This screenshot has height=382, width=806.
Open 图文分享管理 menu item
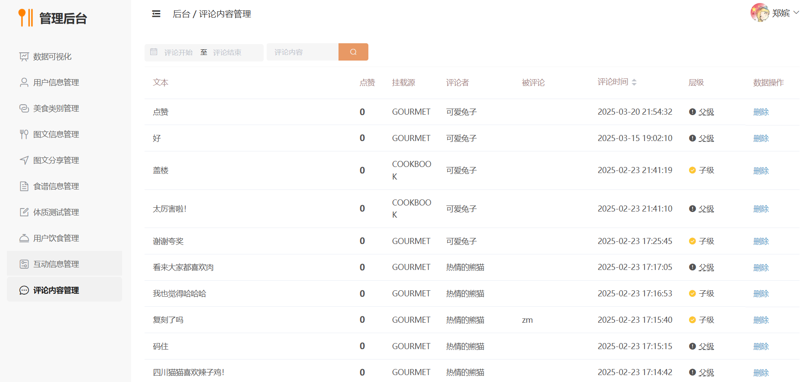pyautogui.click(x=64, y=161)
